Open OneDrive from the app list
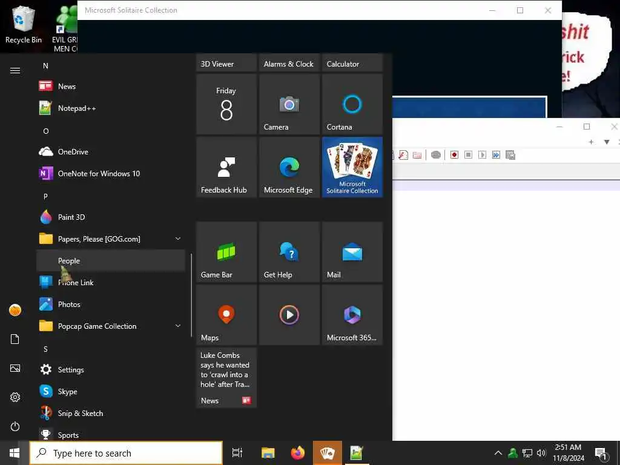 110,152
